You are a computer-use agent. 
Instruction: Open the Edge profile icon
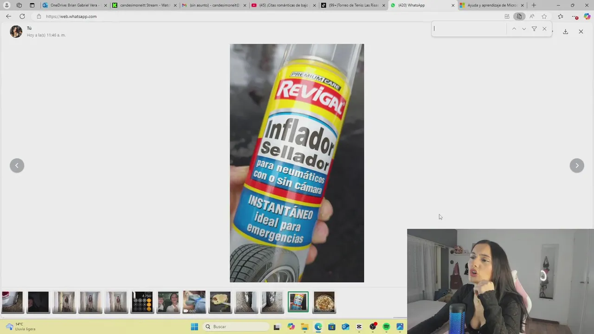tap(6, 5)
